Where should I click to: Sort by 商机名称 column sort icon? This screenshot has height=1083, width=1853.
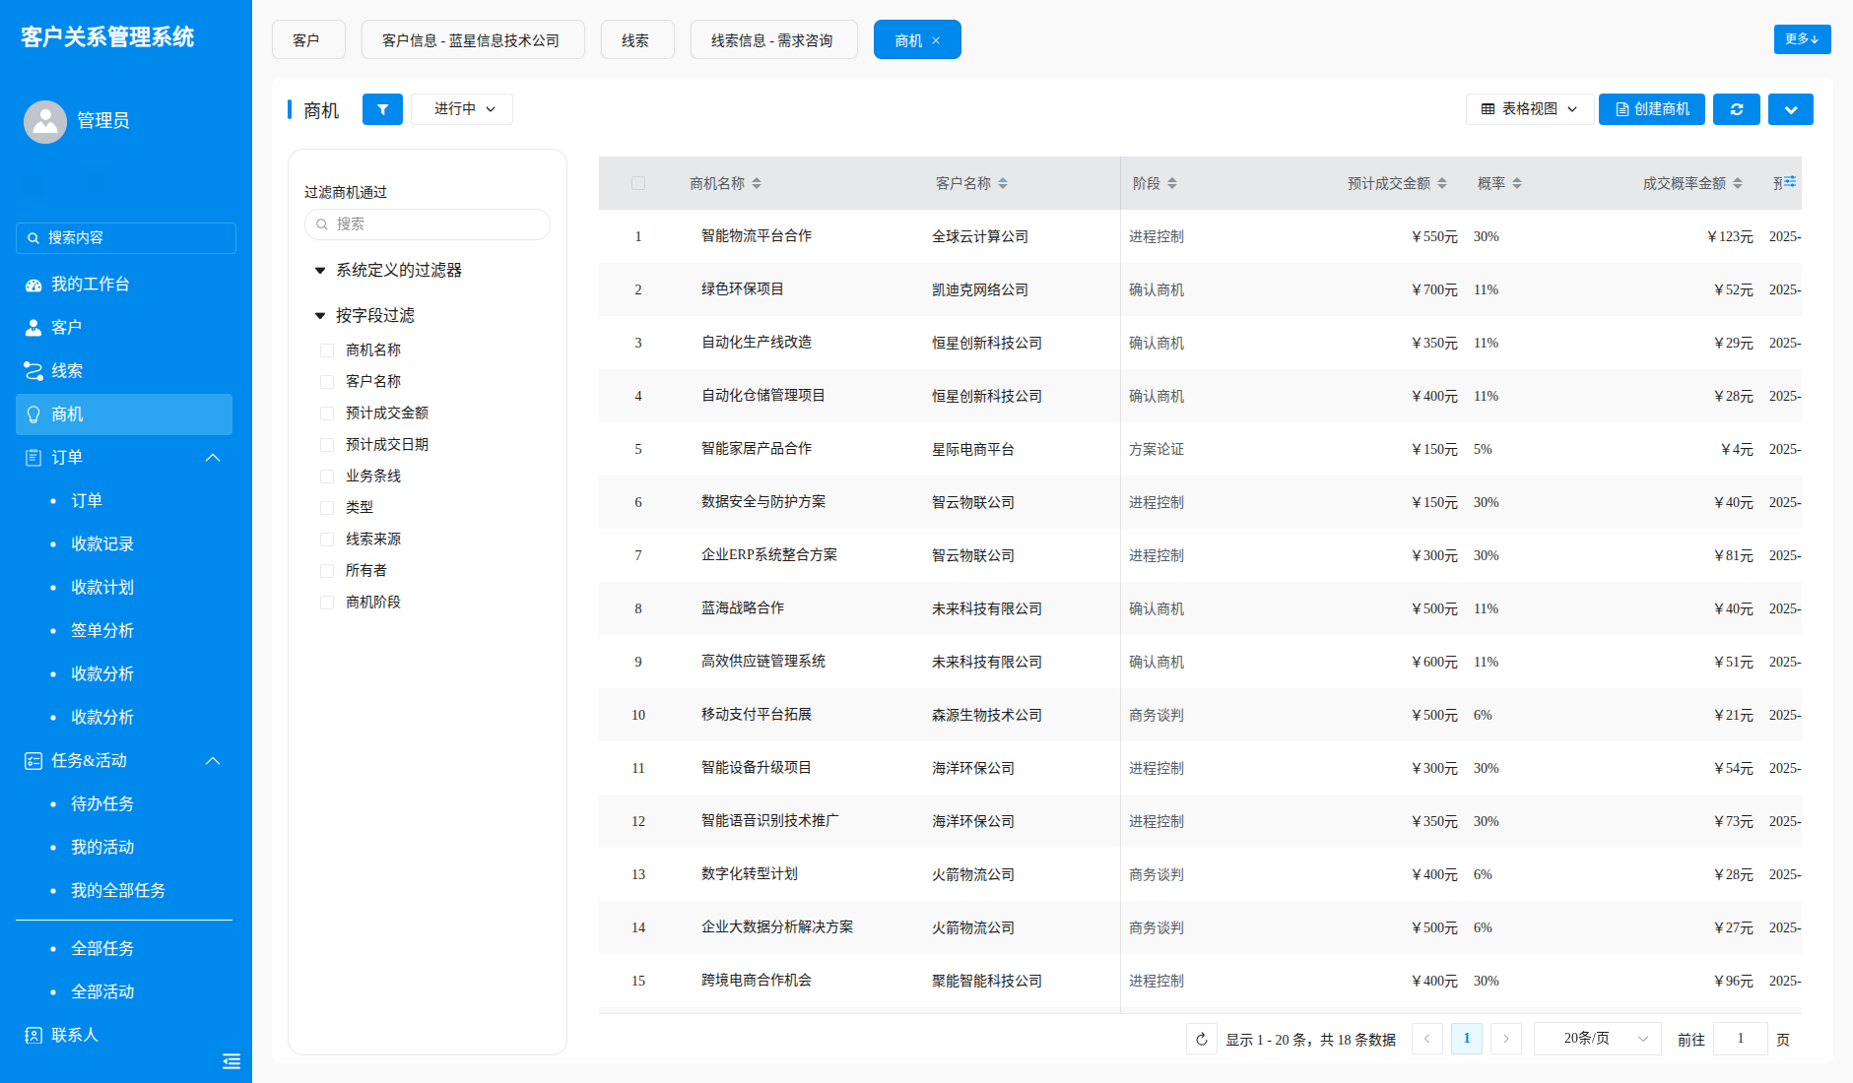757,183
